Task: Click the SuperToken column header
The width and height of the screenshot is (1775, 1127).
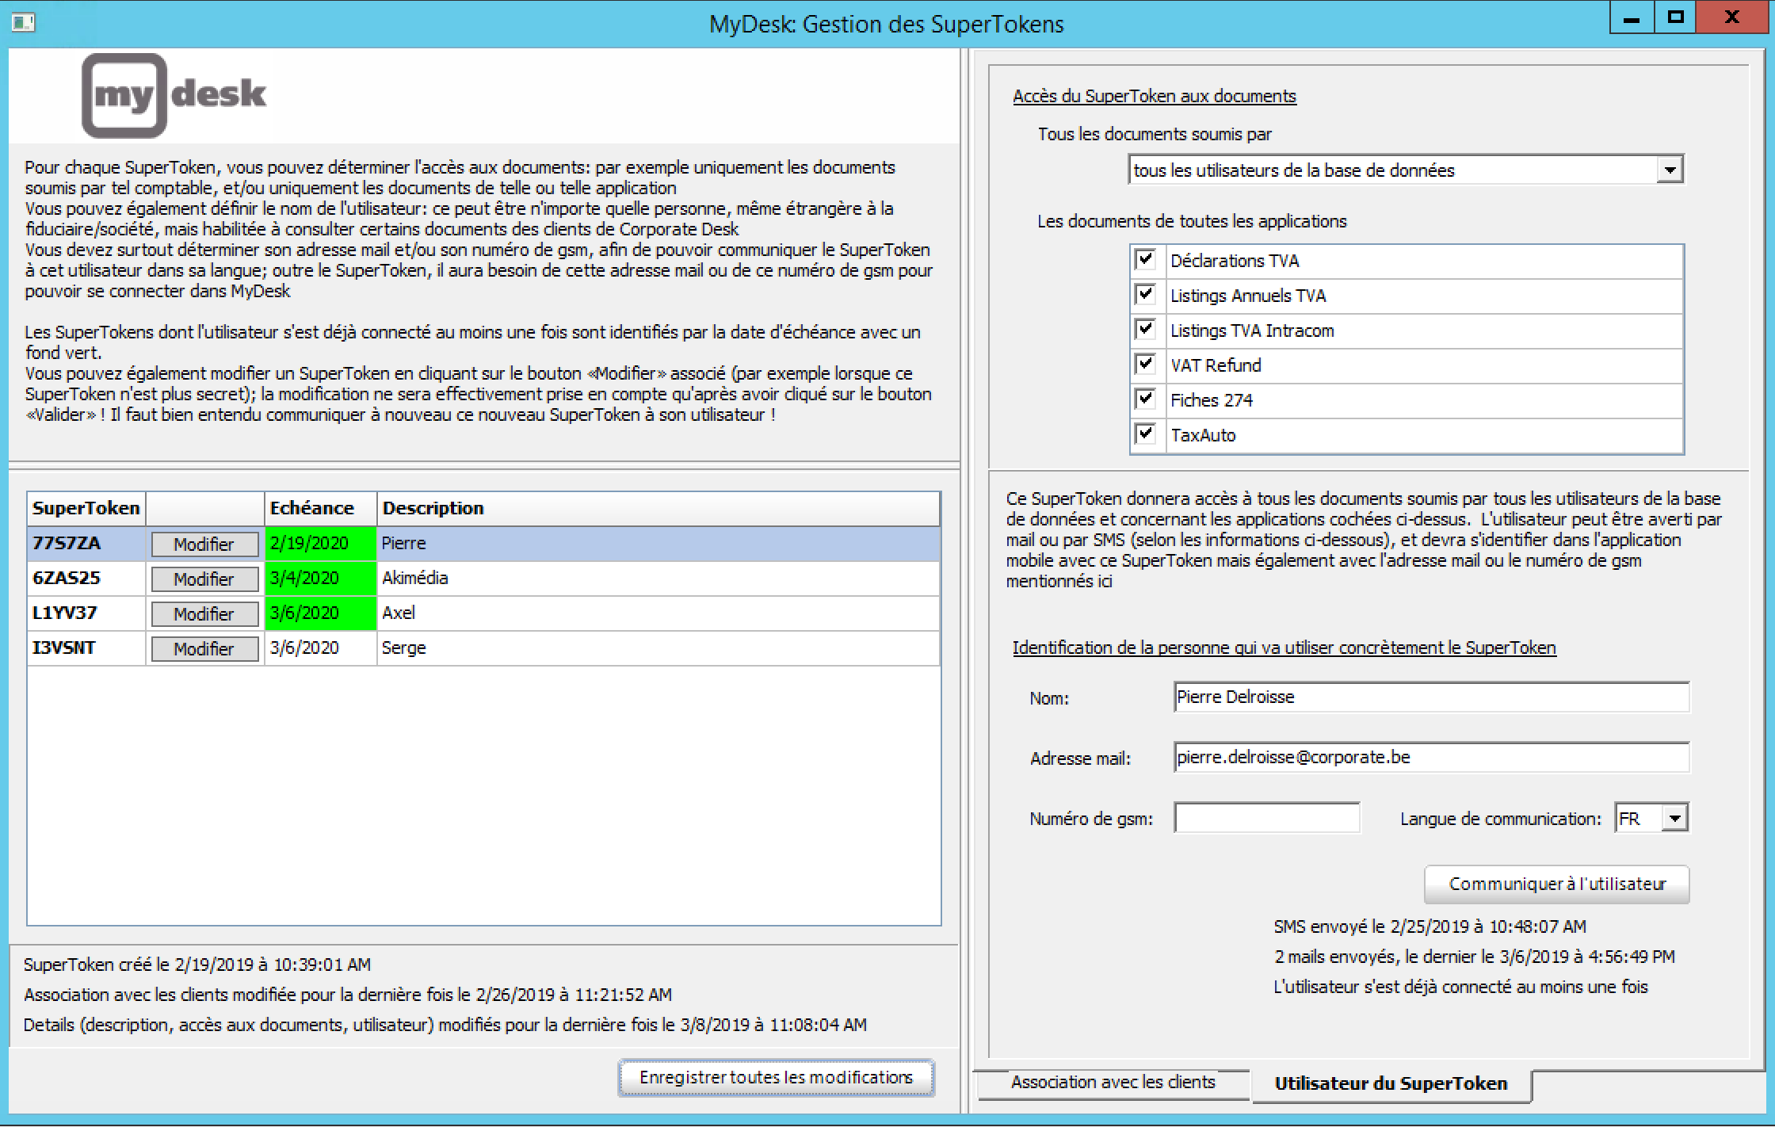Action: [86, 509]
